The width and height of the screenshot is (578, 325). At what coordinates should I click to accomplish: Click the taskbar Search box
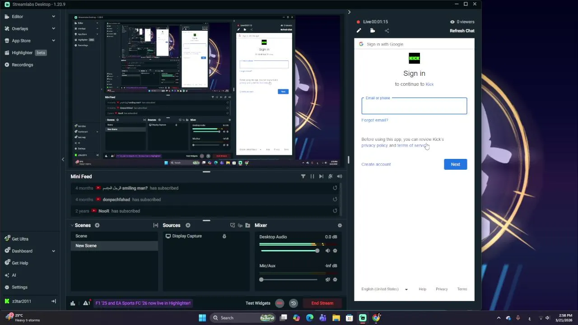tap(243, 318)
